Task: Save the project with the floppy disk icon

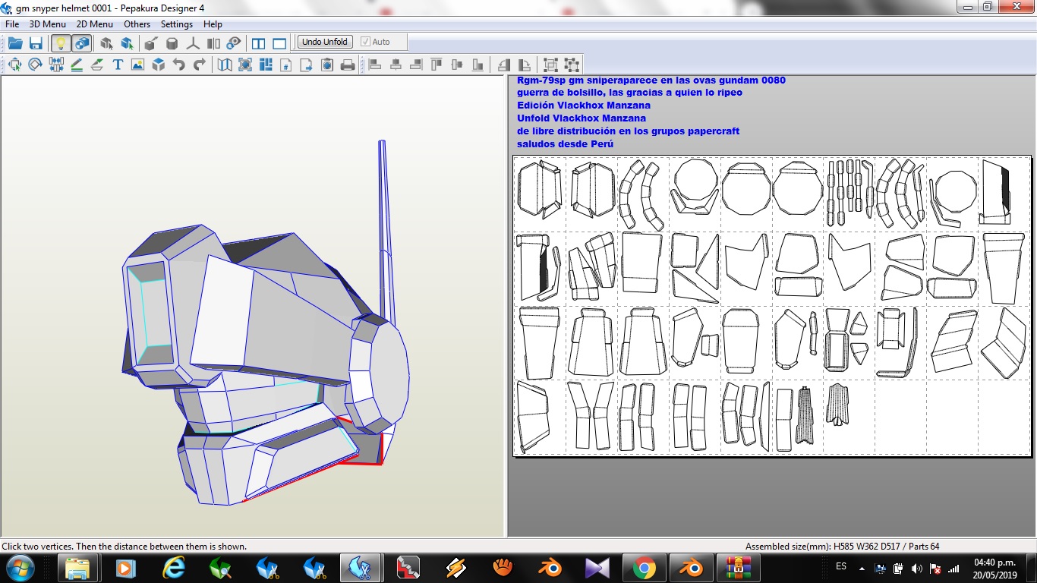Action: [36, 43]
